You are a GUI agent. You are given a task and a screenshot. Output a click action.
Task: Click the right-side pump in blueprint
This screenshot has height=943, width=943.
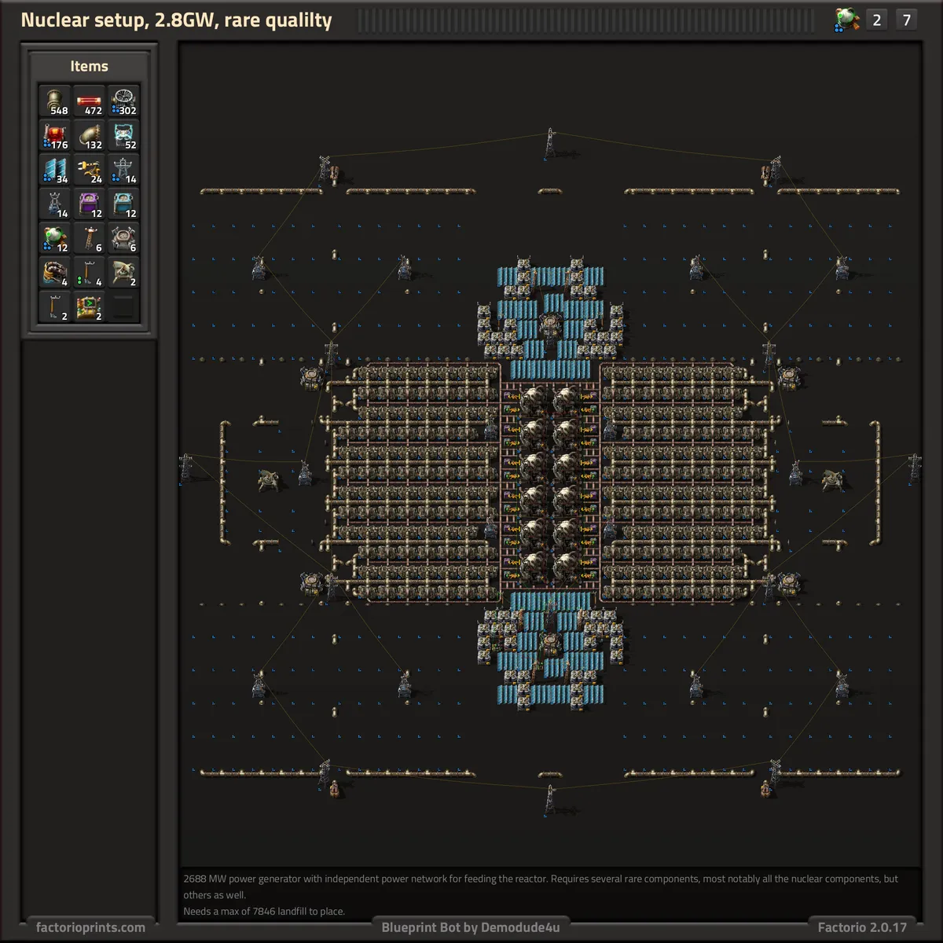click(x=831, y=480)
